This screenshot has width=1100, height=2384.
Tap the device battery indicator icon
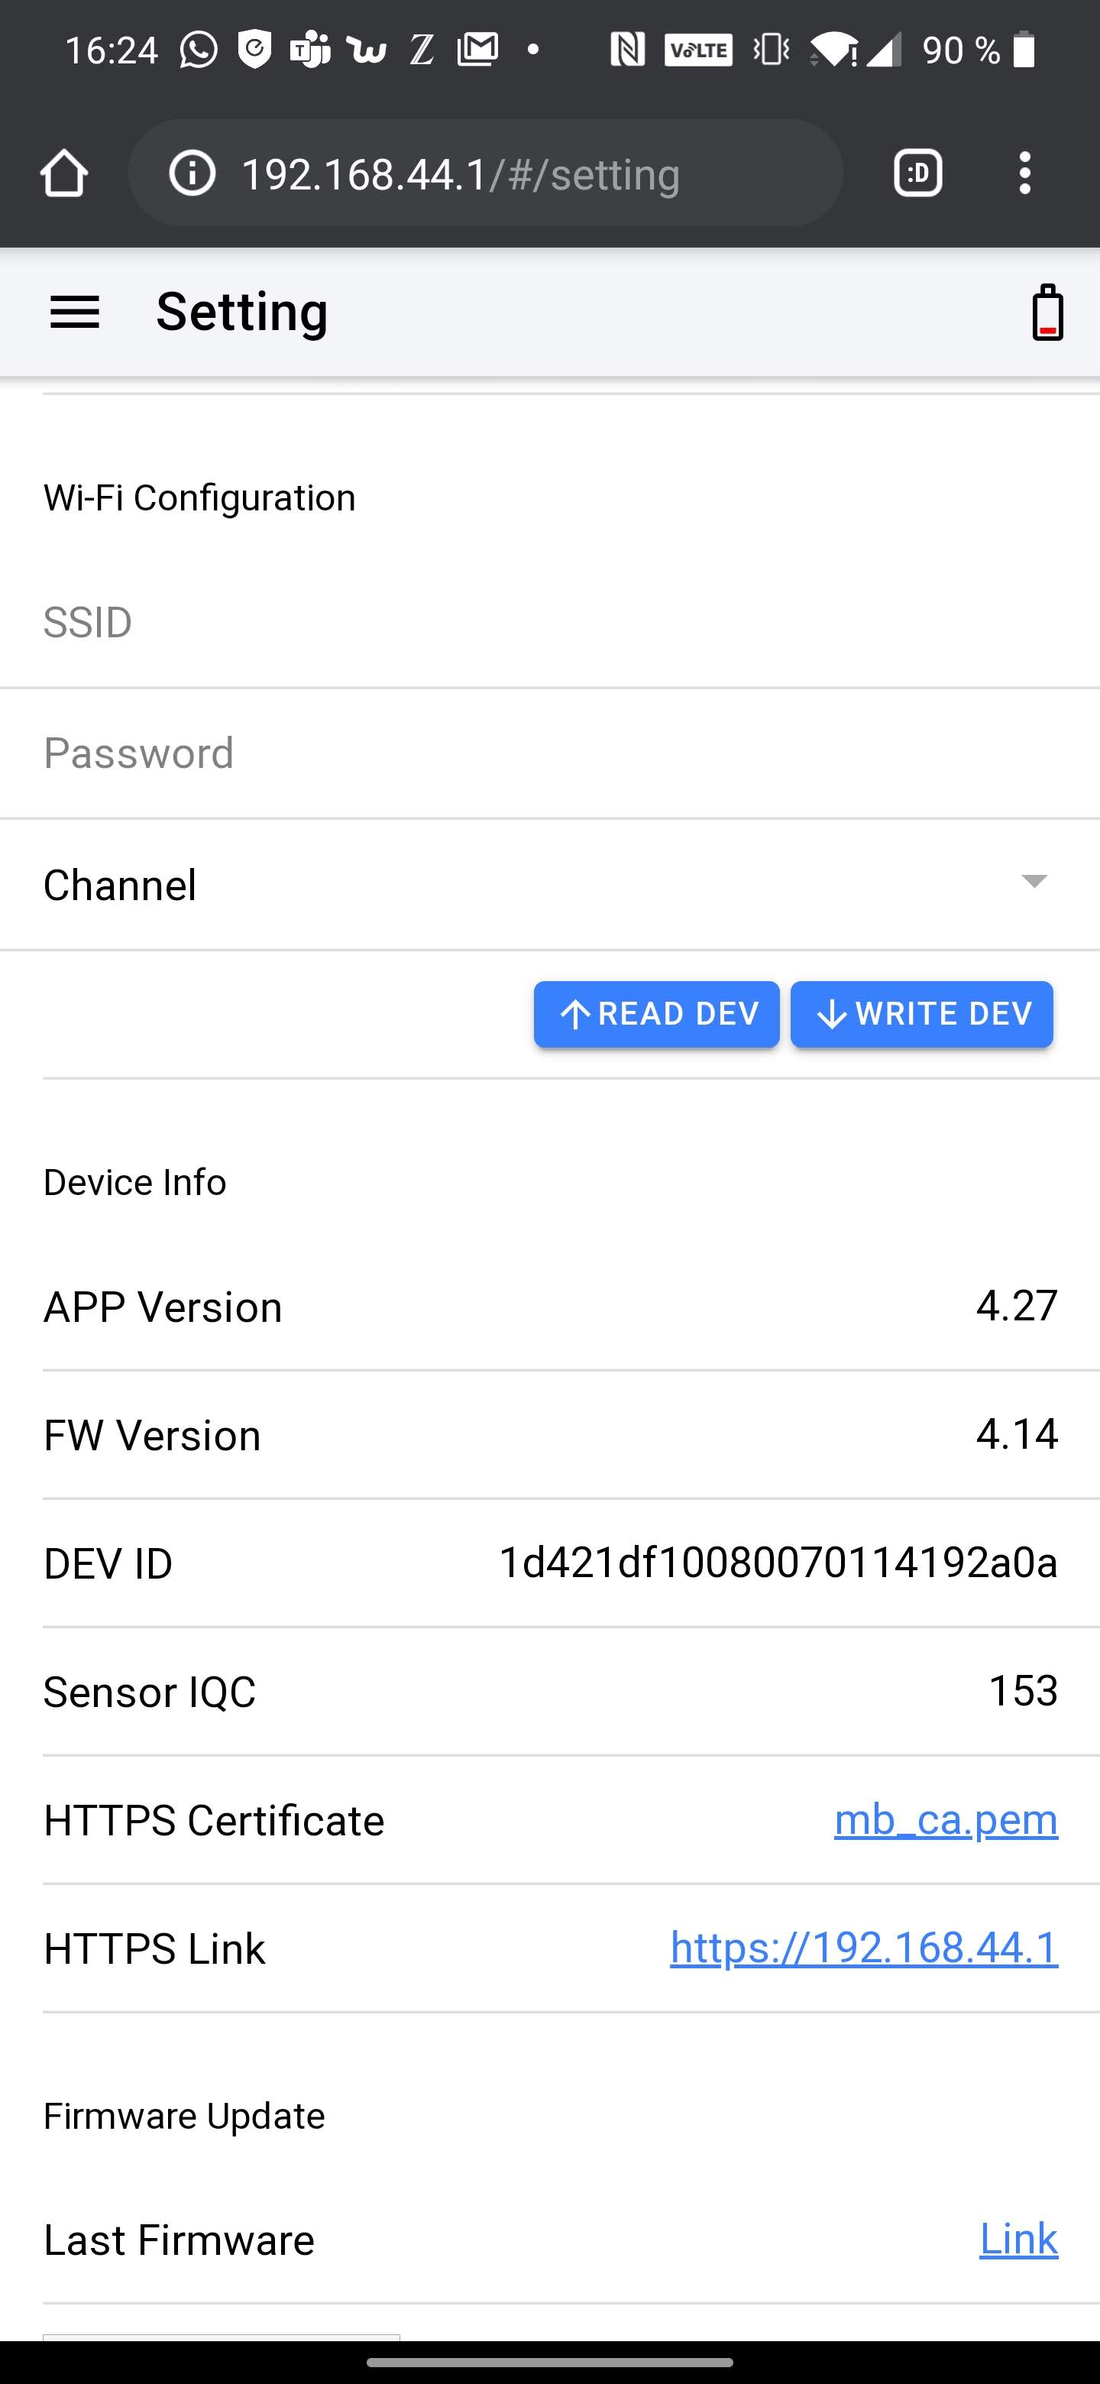point(1047,313)
